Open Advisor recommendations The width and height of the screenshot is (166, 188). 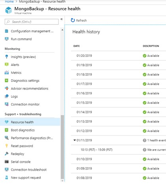pyautogui.click(x=30, y=88)
